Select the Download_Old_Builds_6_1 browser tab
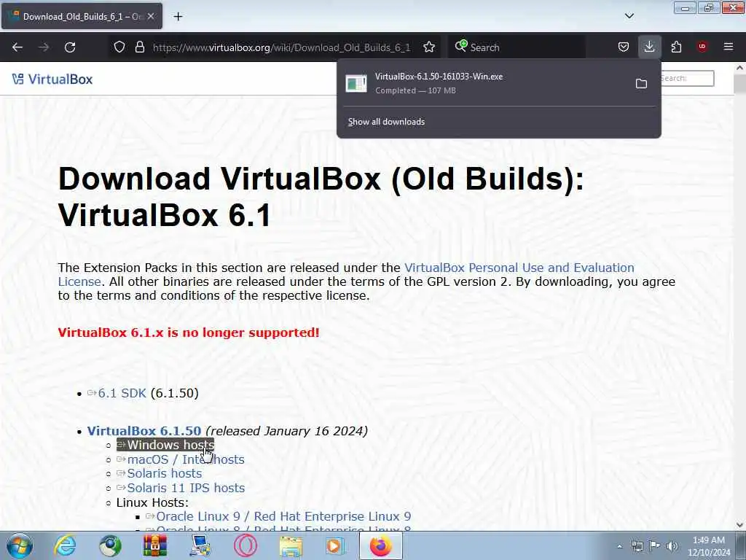 tap(82, 16)
